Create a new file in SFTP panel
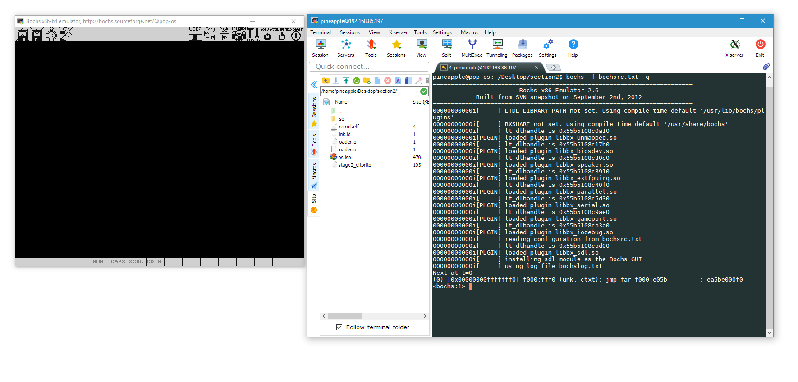The width and height of the screenshot is (798, 382). 377,81
